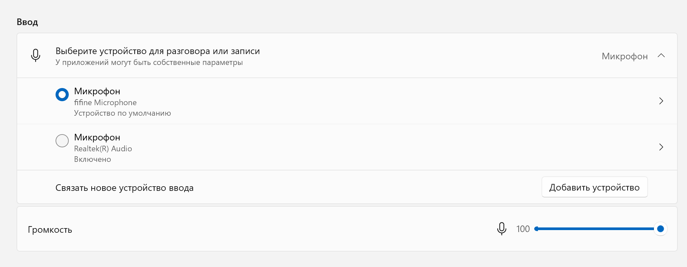Select the fifine Microphone radio button
This screenshot has height=267, width=687.
[x=62, y=95]
